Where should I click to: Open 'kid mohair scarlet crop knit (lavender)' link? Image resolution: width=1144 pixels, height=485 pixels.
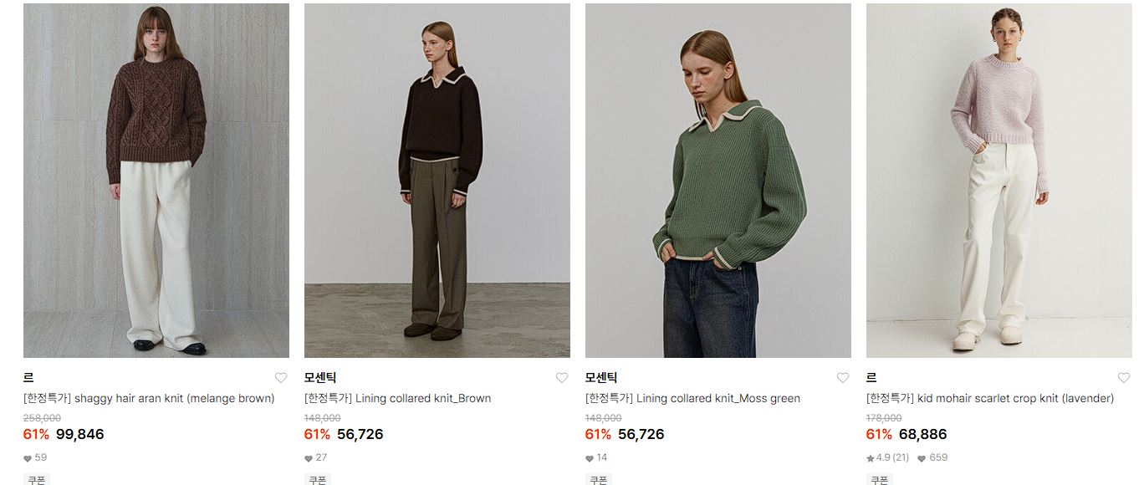(990, 399)
